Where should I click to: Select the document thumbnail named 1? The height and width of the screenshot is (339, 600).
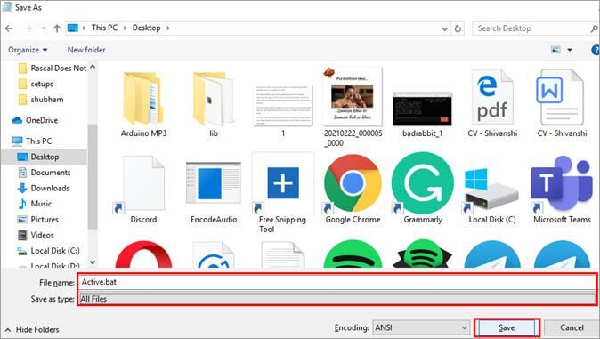pyautogui.click(x=283, y=106)
